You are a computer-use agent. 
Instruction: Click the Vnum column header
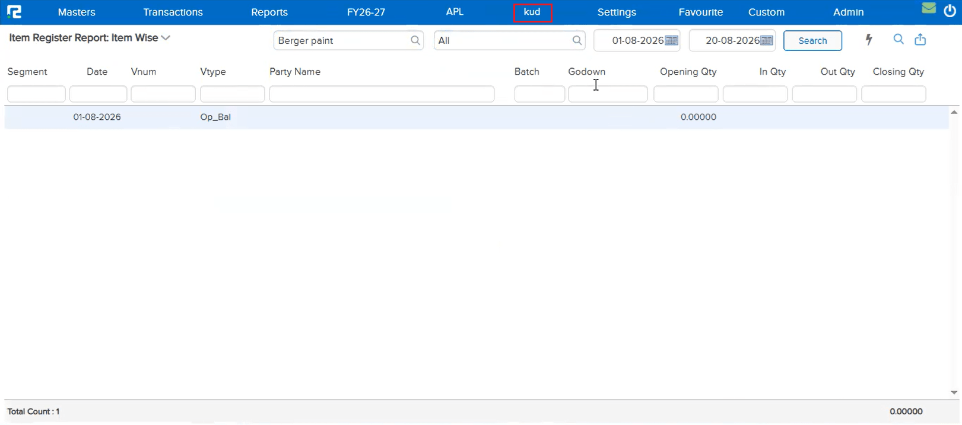pos(144,72)
